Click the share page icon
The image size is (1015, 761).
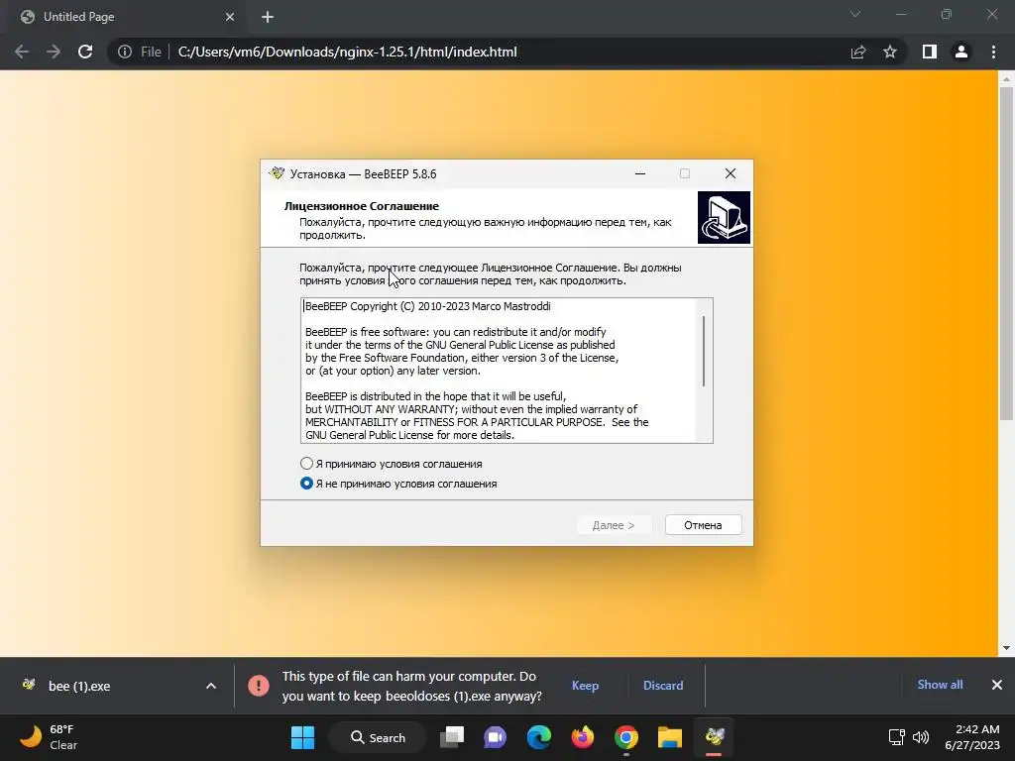858,52
